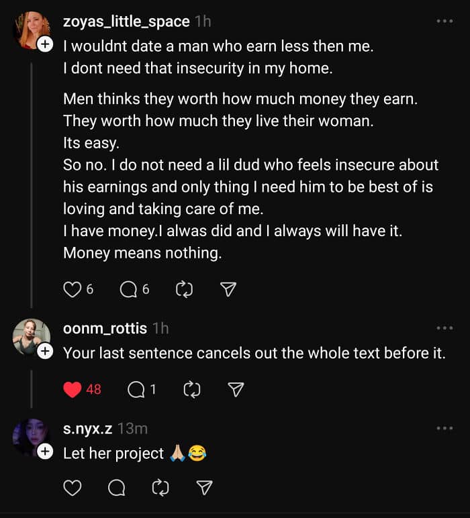Open more options for s.nyx.z's comment
This screenshot has width=470, height=518.
coord(444,428)
